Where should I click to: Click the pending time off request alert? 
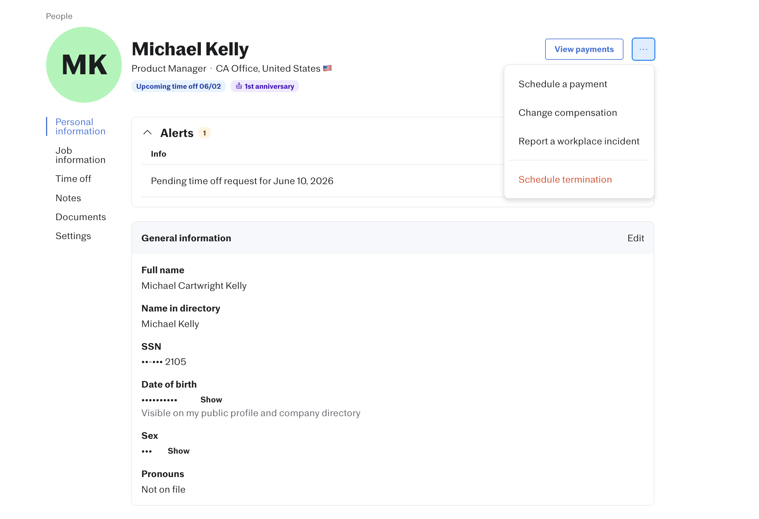coord(242,181)
